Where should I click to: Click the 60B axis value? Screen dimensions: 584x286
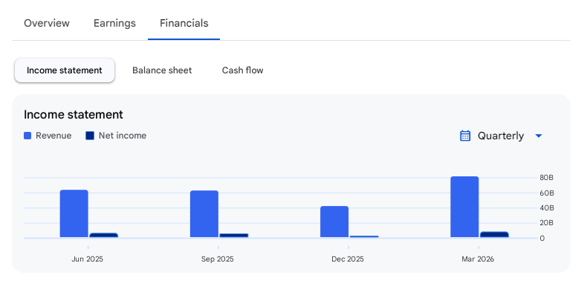pyautogui.click(x=546, y=193)
